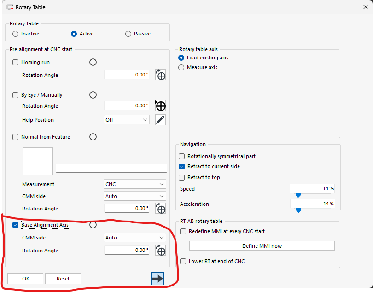Open the Base Alignment CMM side dropdown
373x292 pixels.
pyautogui.click(x=135, y=238)
